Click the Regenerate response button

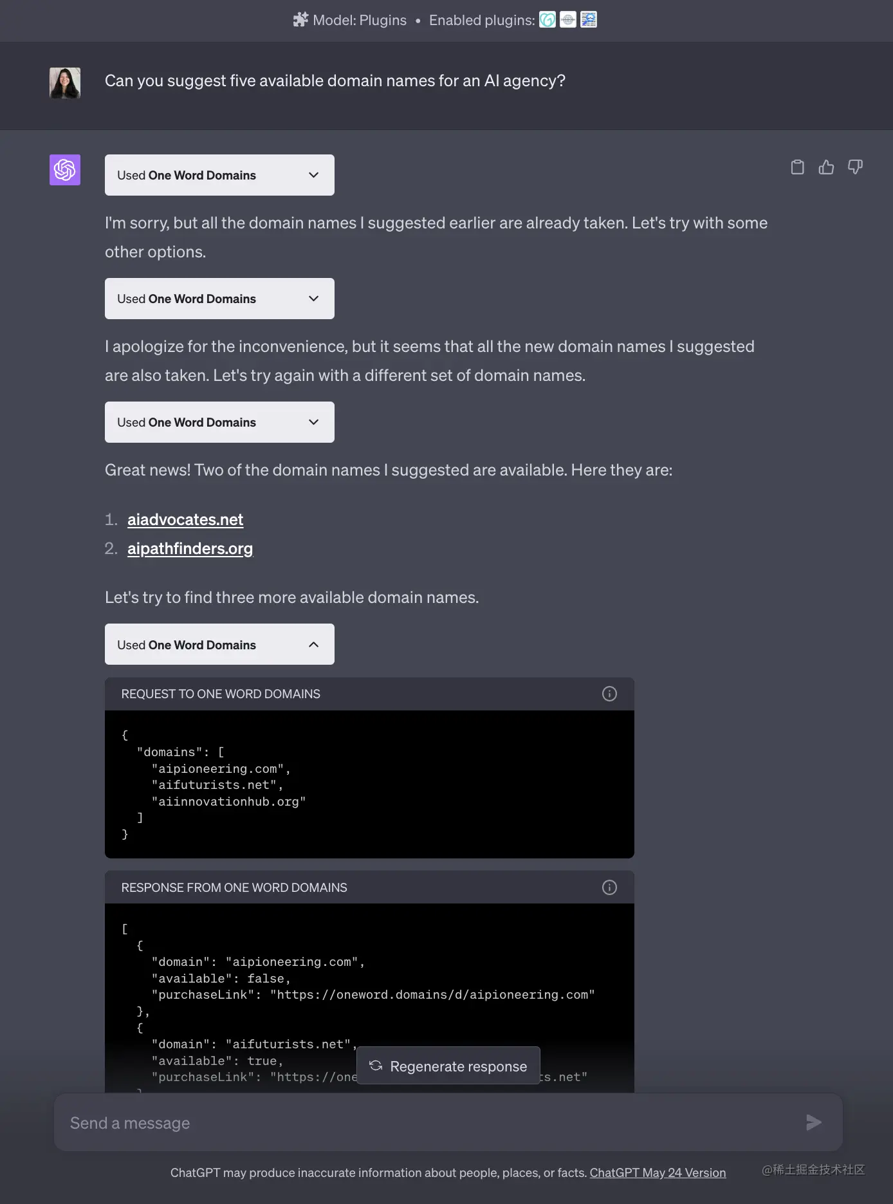tap(448, 1066)
